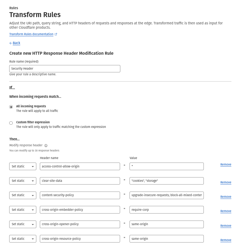Remove the access-control-allow-origin header row
Viewport: 242px width, 249px height.
(x=226, y=165)
